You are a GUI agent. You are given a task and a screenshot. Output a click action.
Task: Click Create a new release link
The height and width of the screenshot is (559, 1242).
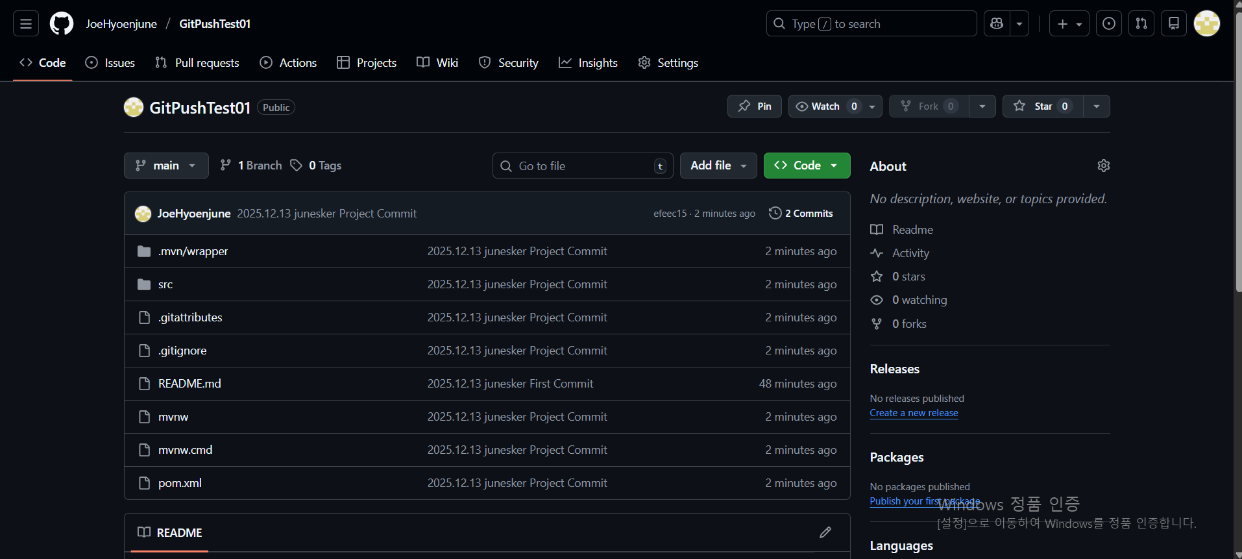(x=914, y=413)
